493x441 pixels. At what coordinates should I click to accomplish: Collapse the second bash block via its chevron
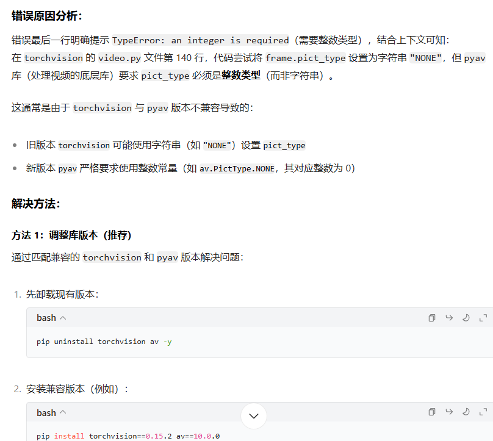tap(63, 412)
